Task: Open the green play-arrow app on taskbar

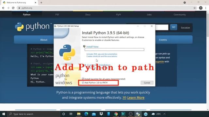Action: tap(123, 114)
